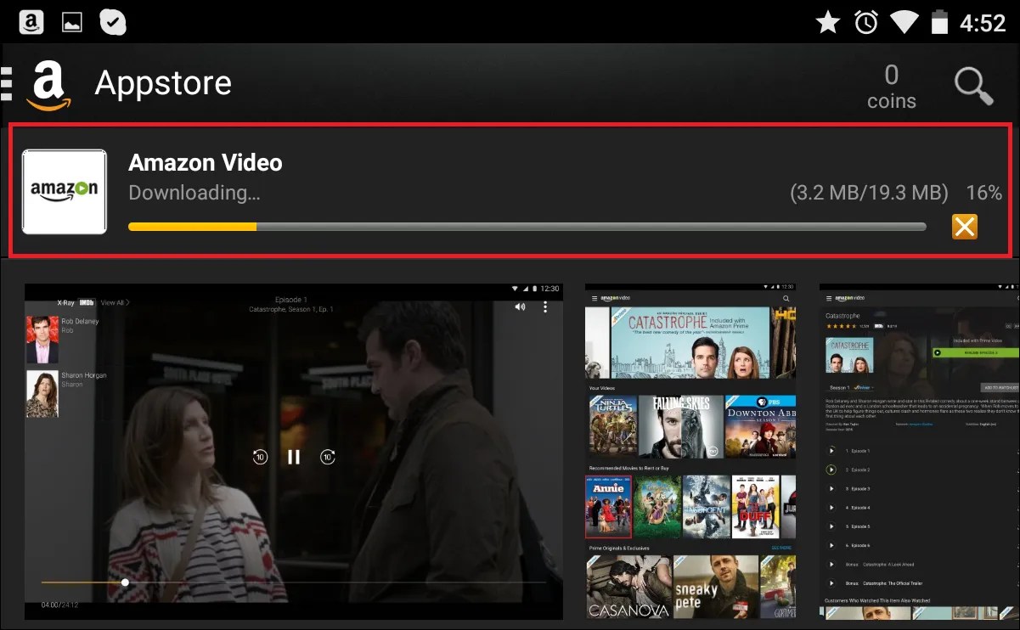Click the gallery icon in the status bar

(71, 21)
